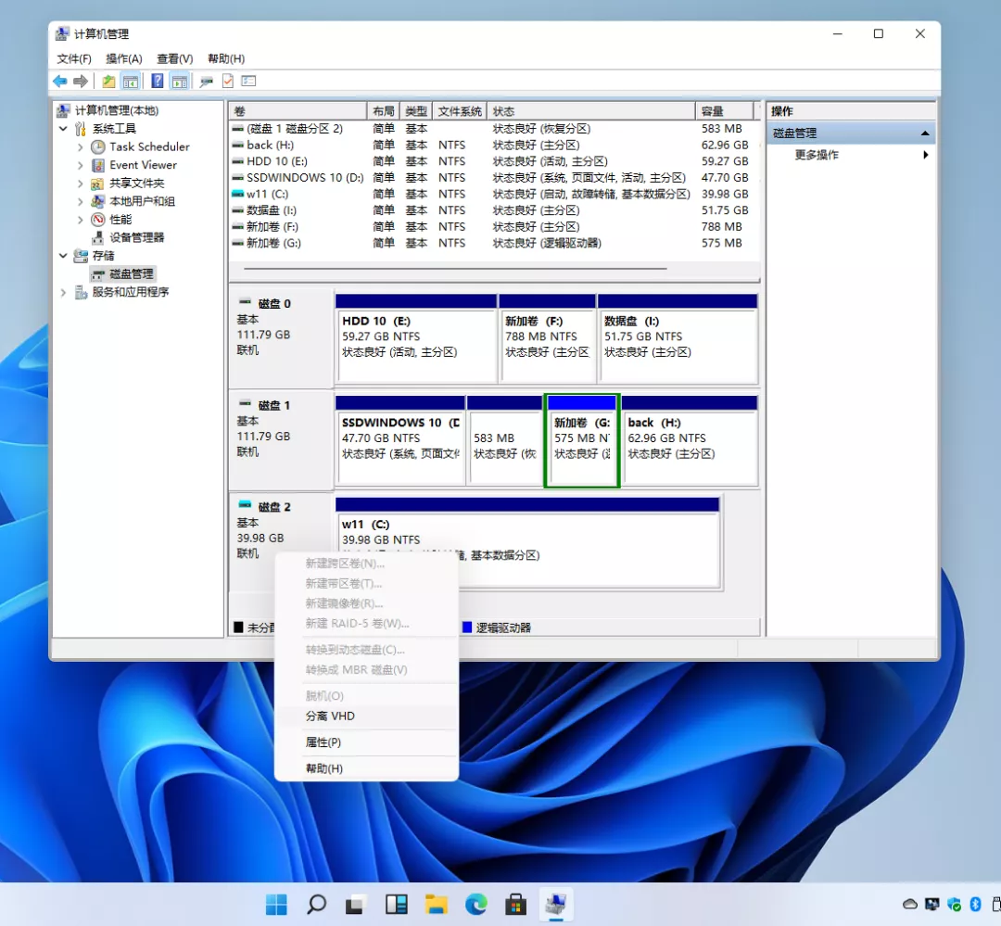
Task: Click the disk check-mark toolbar icon
Action: point(227,82)
